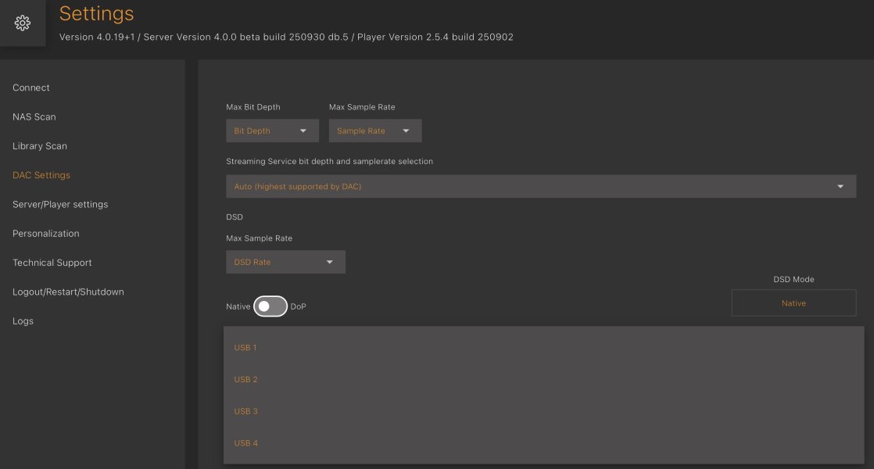This screenshot has height=469, width=874.
Task: Expand the Bit Depth dropdown
Action: (272, 131)
